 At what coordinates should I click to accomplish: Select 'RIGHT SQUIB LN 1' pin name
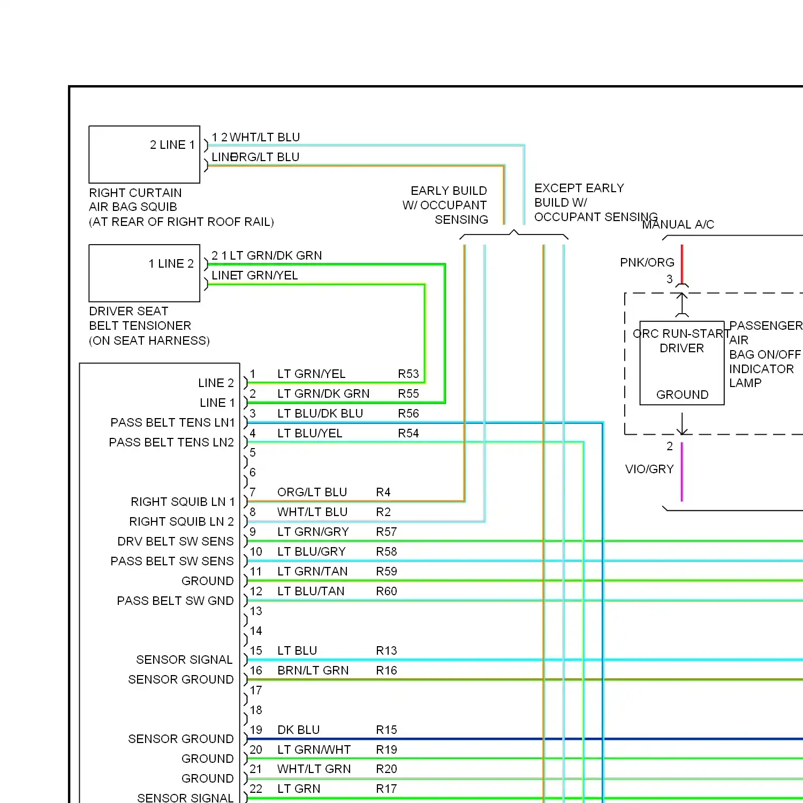tap(183, 502)
